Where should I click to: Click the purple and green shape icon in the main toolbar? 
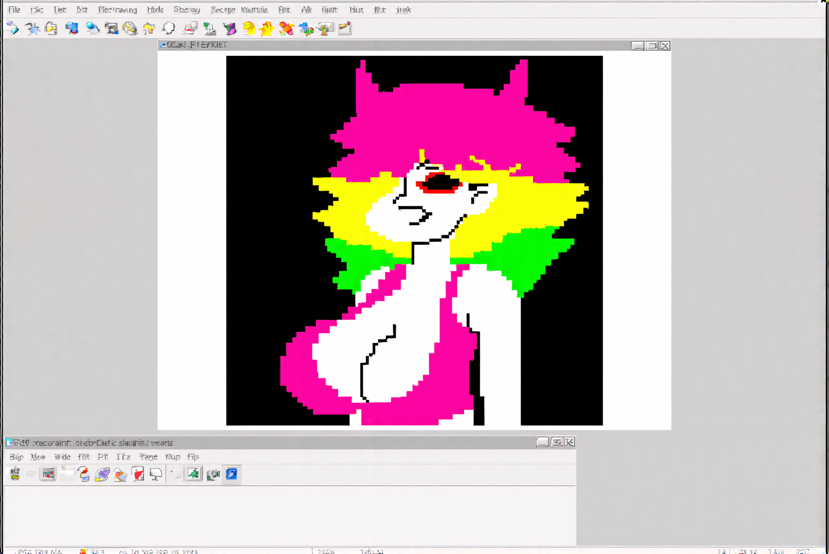[230, 28]
